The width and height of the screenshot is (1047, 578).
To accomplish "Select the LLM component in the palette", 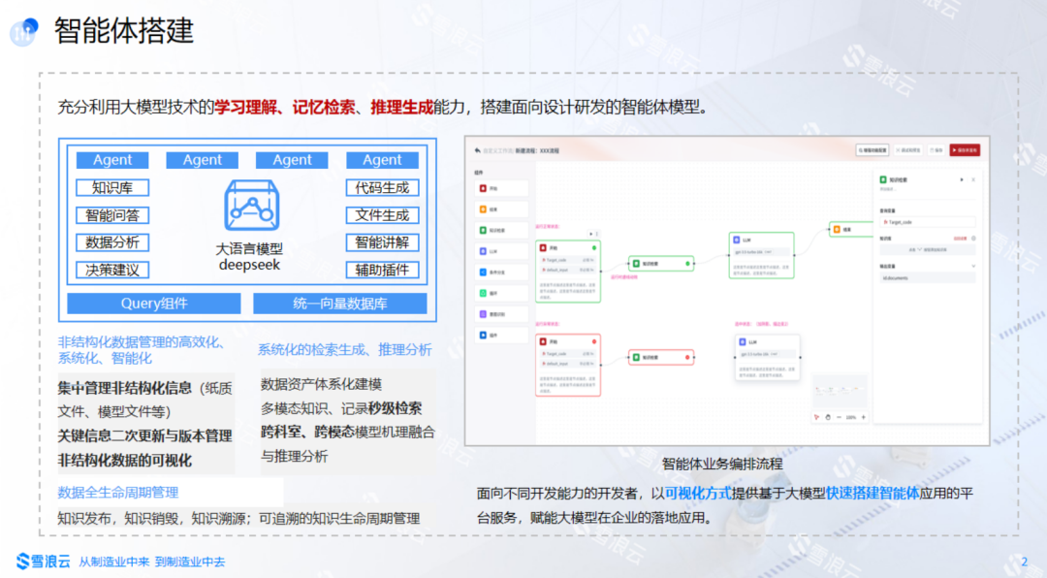I will tap(501, 251).
